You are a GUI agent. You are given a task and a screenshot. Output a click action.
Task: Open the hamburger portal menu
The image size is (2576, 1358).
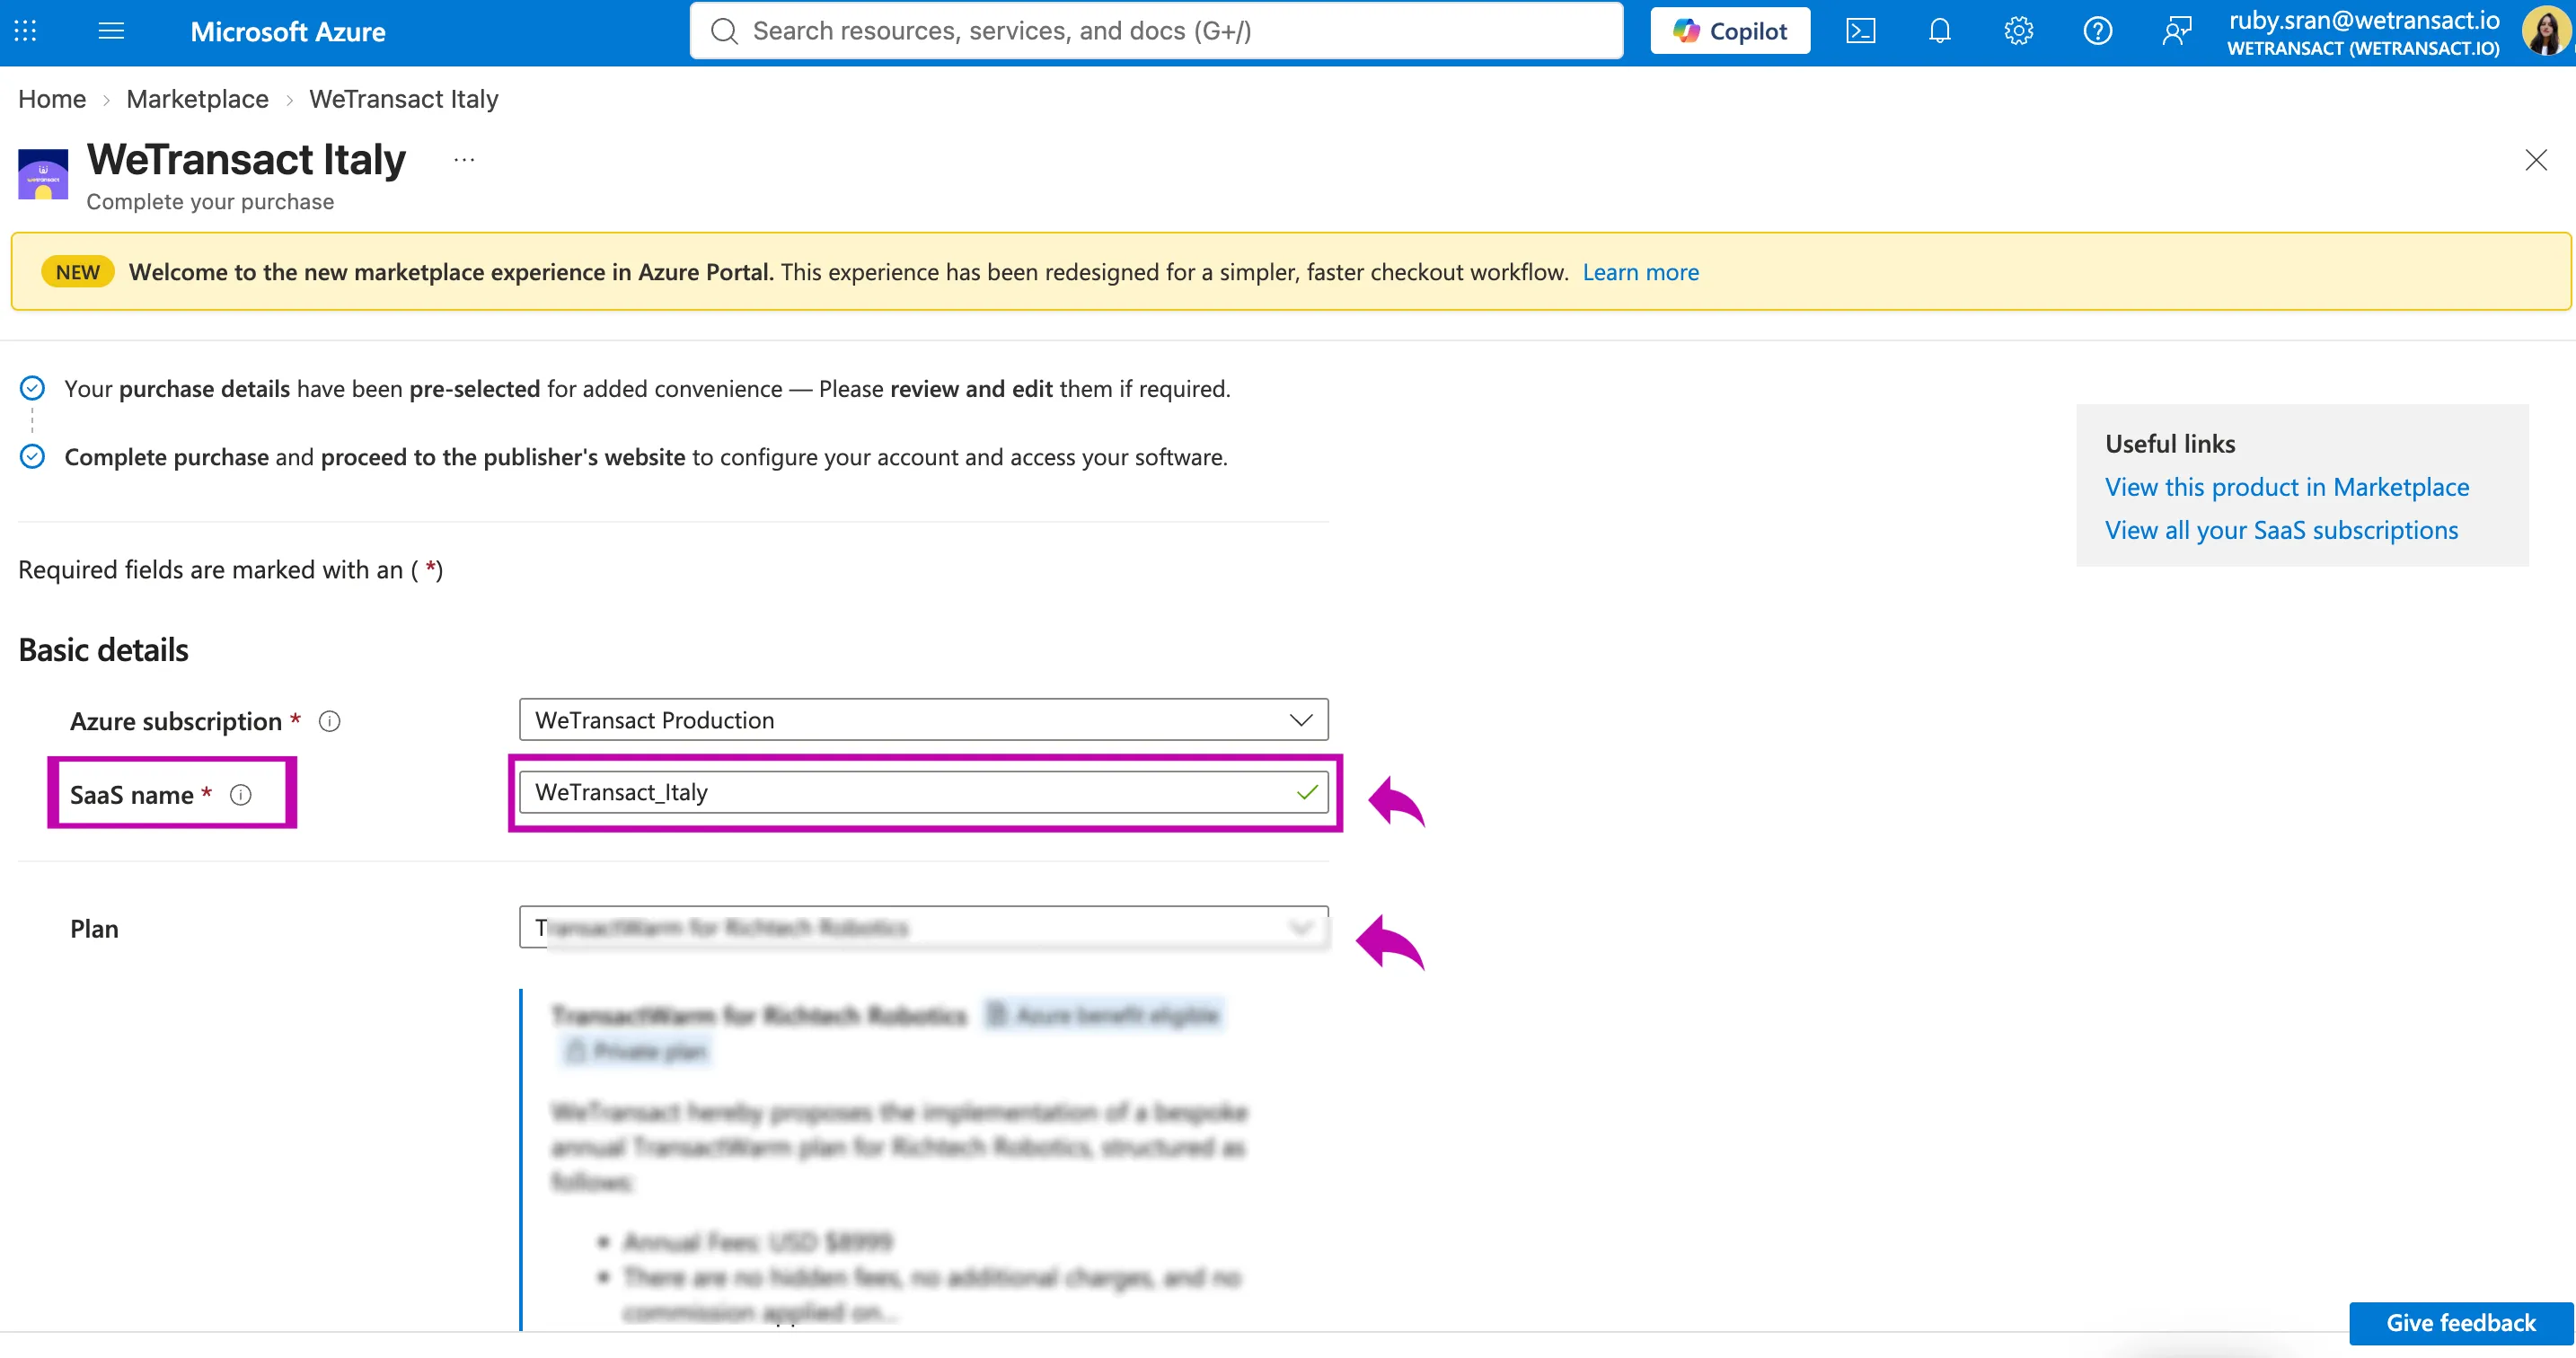[x=111, y=31]
